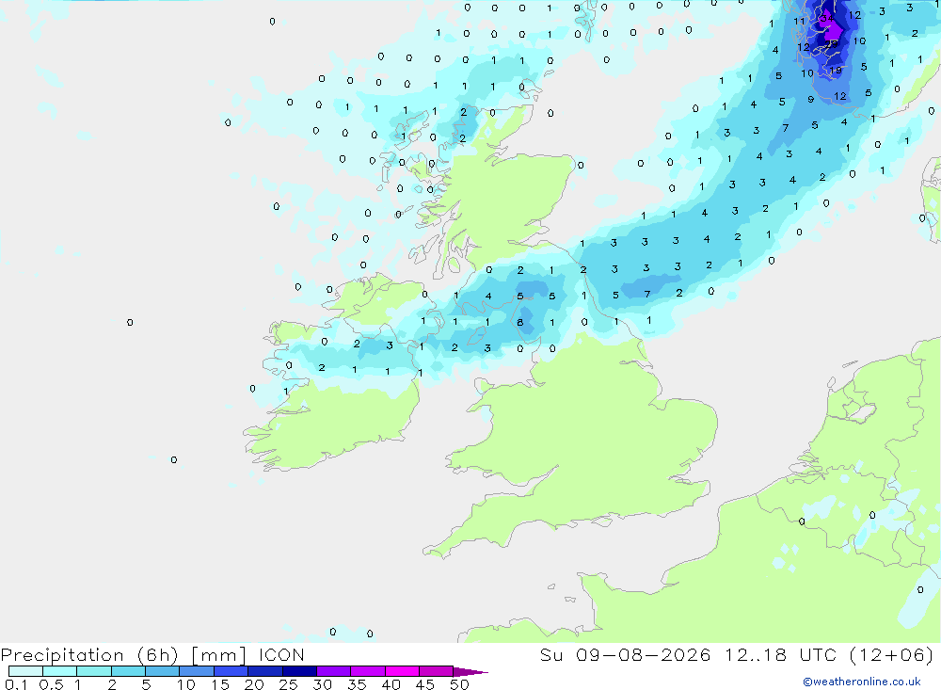
Task: Click the legend label 0.1
Action: 16,684
